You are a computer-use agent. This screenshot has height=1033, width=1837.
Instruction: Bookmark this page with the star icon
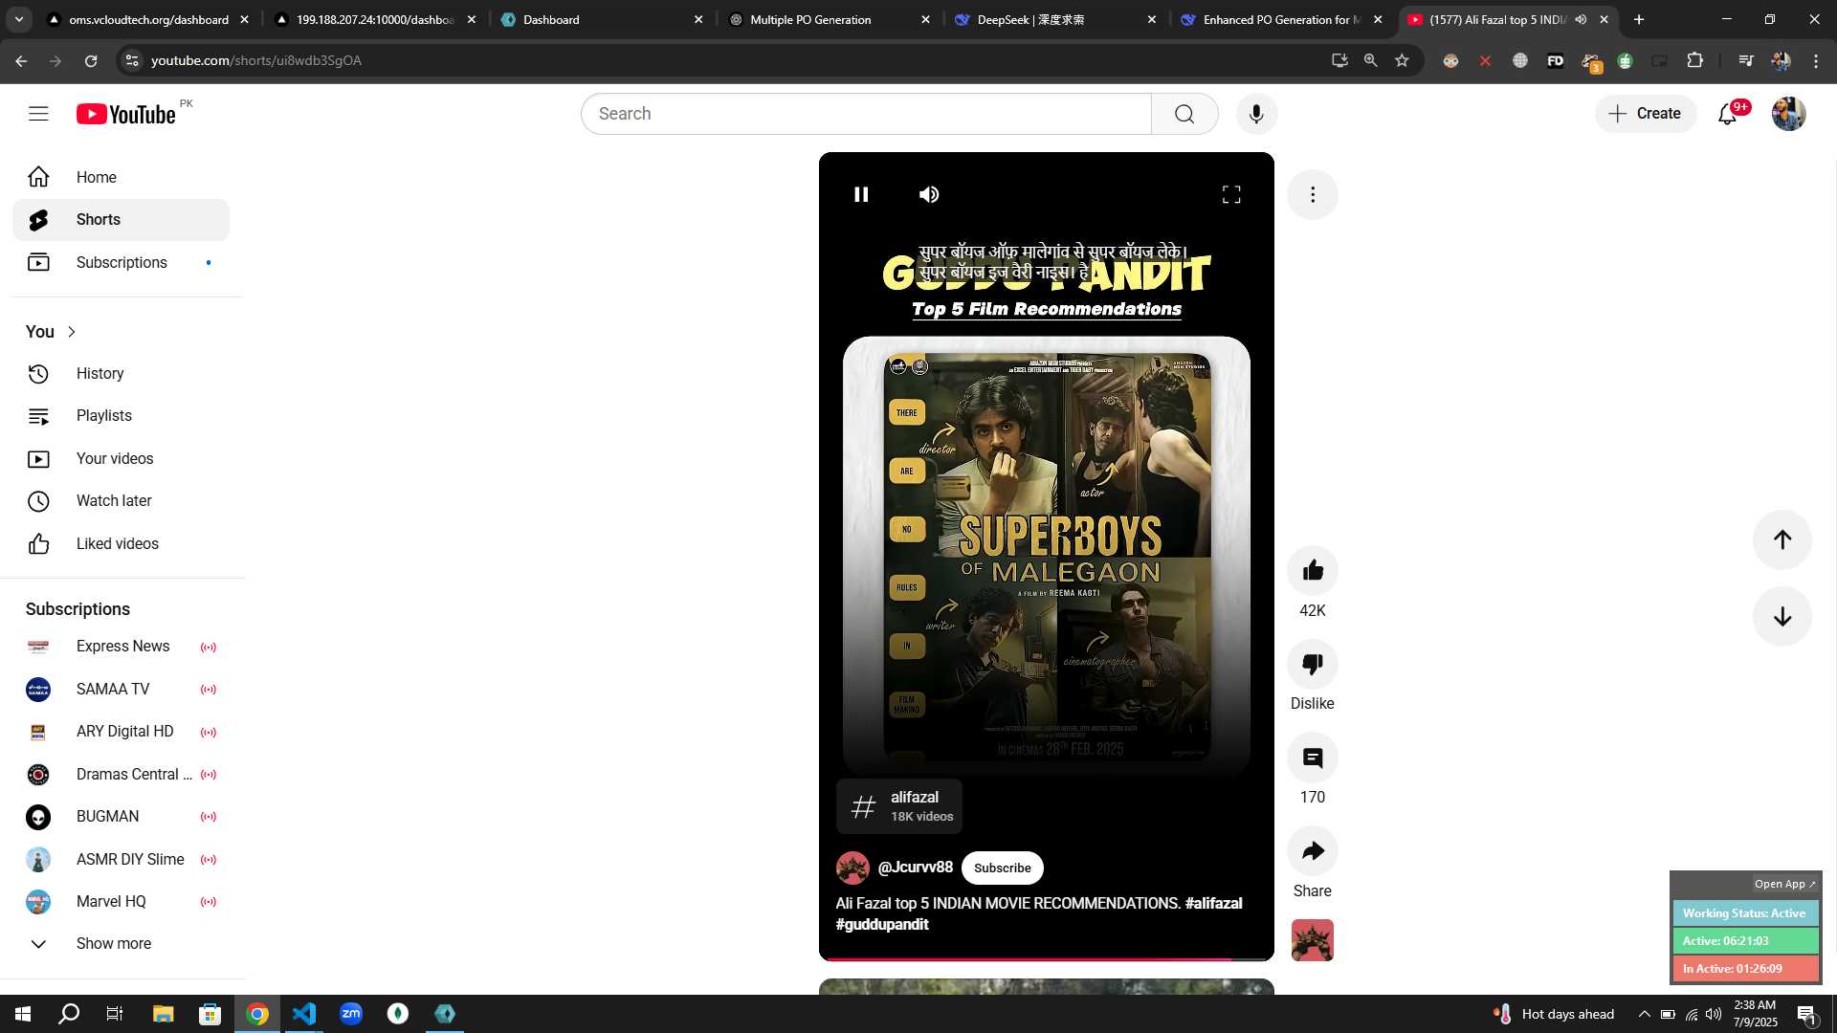tap(1402, 60)
